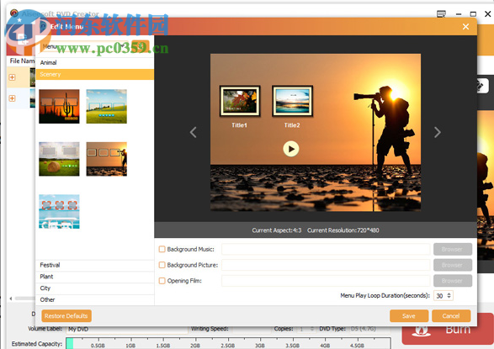Choose the photographer sunset template

[107, 159]
